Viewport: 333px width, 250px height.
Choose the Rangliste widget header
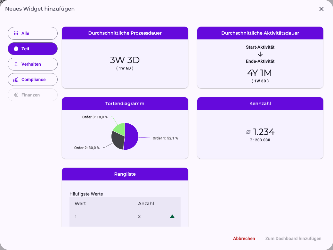click(125, 174)
